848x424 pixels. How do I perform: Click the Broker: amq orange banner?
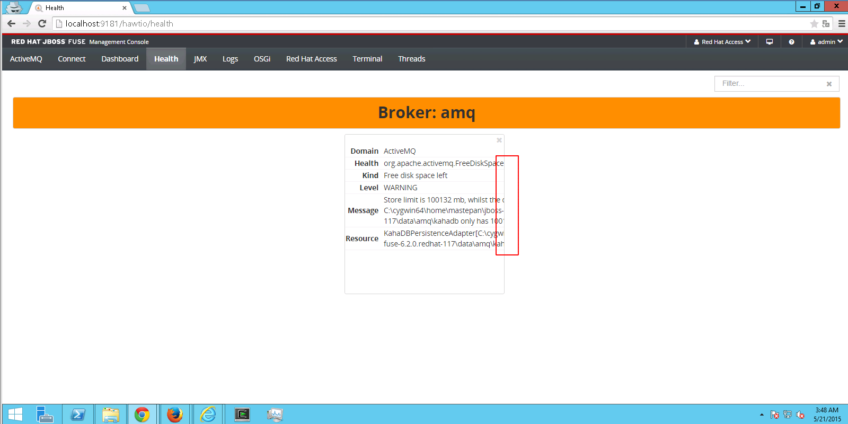click(x=427, y=113)
